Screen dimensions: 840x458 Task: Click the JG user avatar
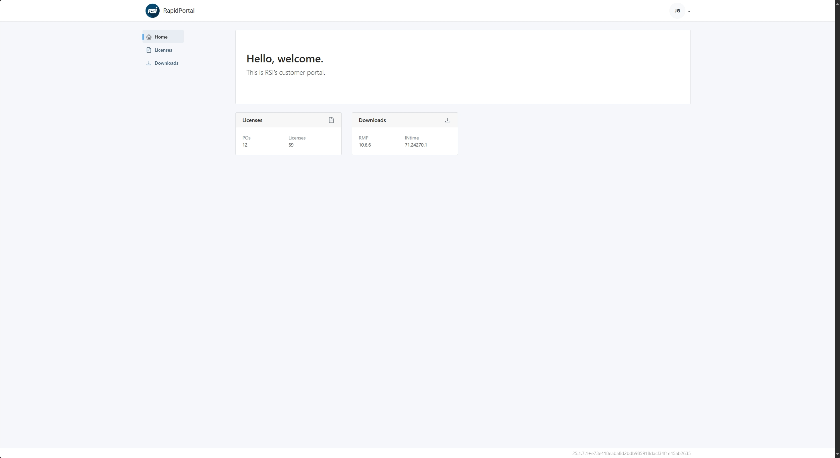click(x=677, y=11)
